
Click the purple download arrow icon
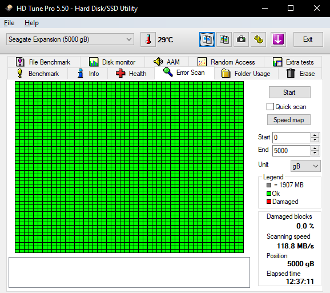(x=278, y=39)
